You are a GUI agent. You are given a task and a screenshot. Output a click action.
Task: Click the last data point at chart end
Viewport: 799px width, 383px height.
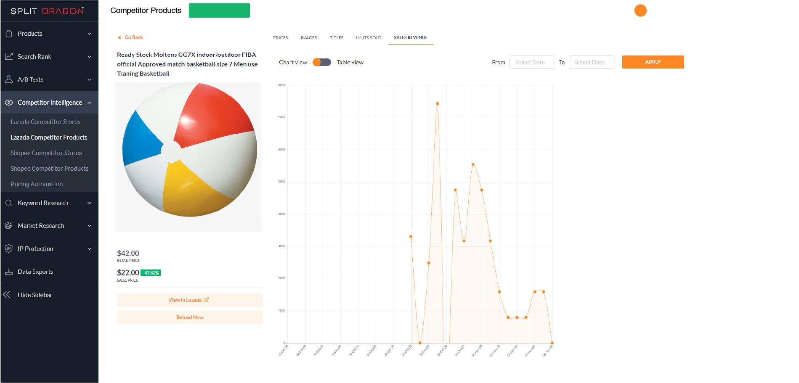552,343
